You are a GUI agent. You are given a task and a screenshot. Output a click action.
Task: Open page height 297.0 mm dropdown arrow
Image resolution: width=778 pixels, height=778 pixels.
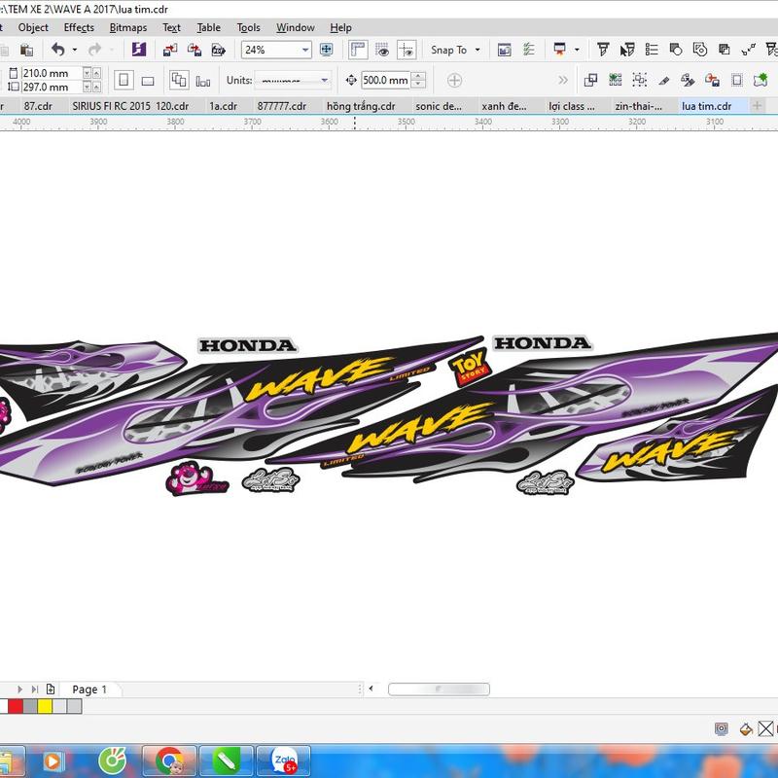[87, 87]
